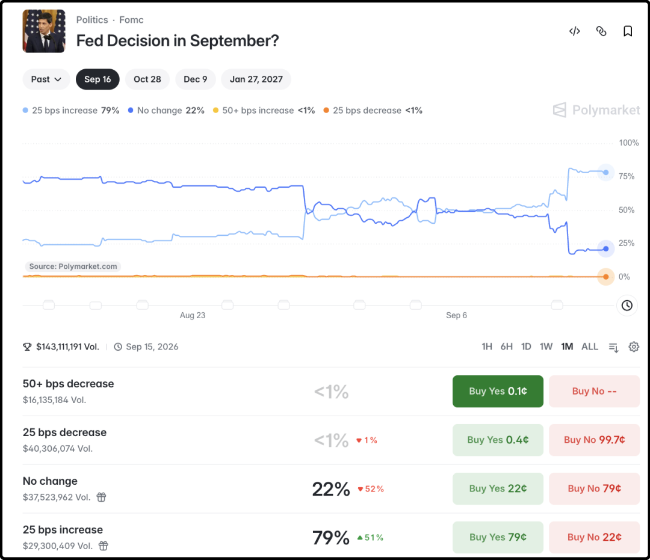
Task: Click gift icon under 25 bps increase
Action: (104, 546)
